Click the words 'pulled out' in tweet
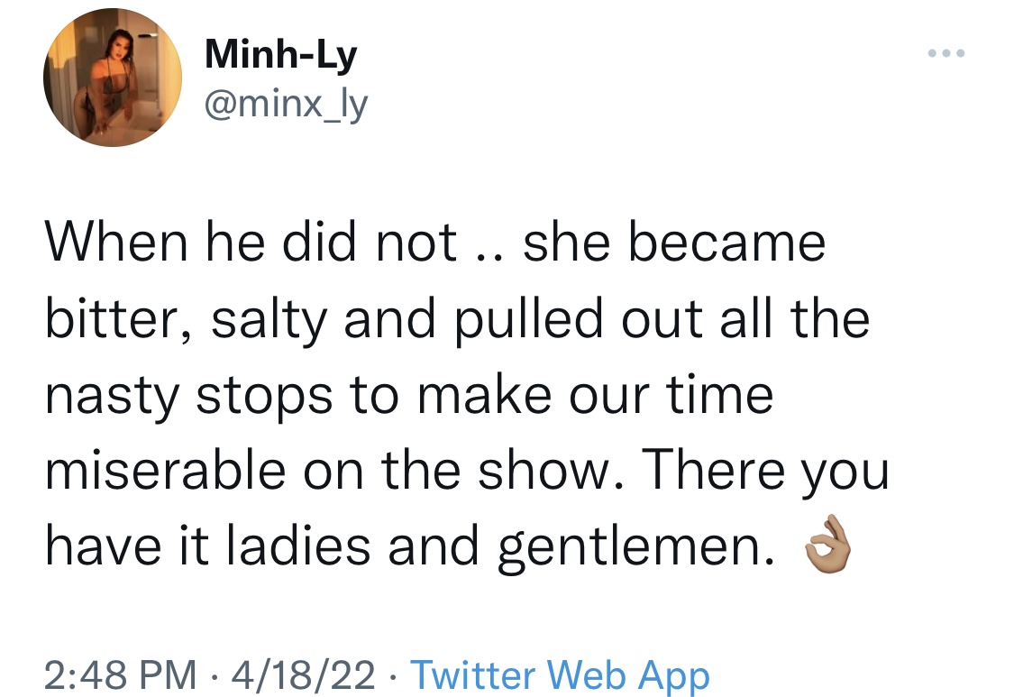Image resolution: width=1014 pixels, height=697 pixels. 578,320
